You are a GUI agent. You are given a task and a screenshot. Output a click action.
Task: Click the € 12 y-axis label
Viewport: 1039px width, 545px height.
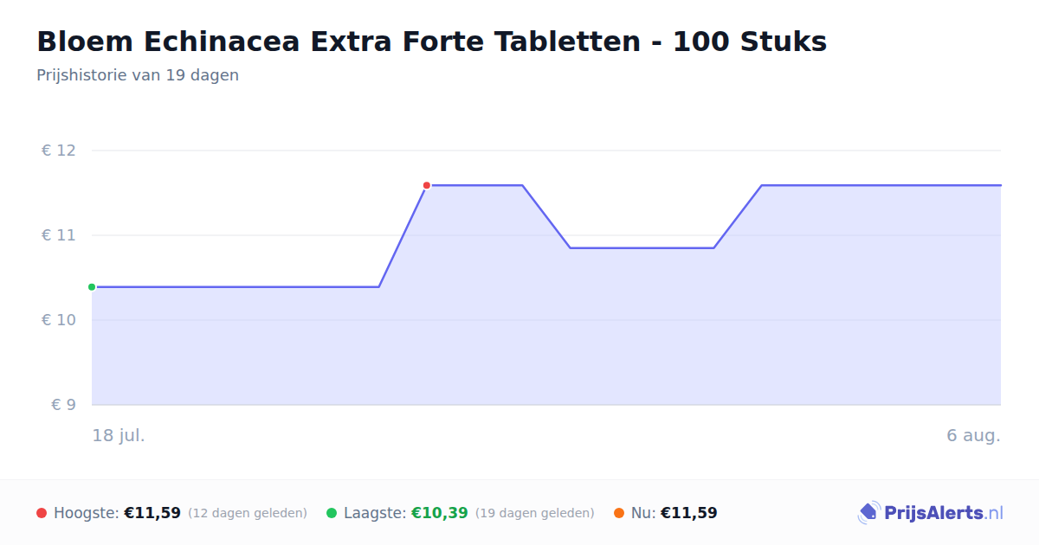click(59, 151)
